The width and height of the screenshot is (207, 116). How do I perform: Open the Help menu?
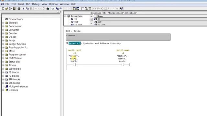[x=73, y=4]
